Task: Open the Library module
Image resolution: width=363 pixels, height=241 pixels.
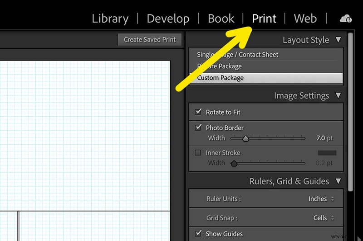Action: pos(110,19)
